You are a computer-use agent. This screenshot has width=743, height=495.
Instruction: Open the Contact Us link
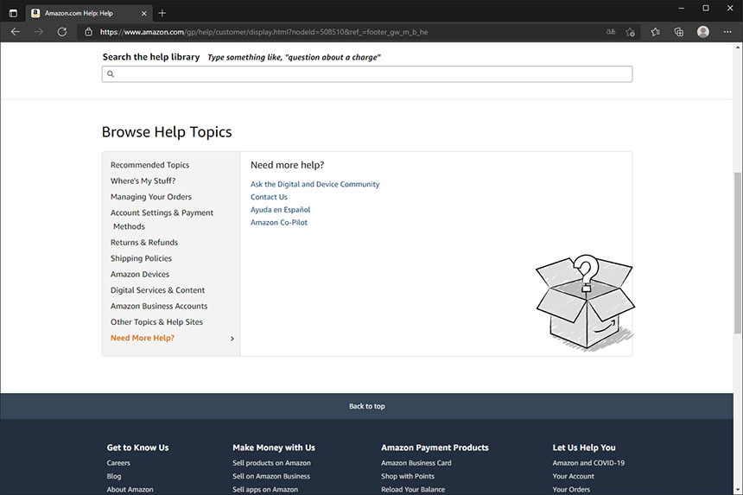[270, 197]
